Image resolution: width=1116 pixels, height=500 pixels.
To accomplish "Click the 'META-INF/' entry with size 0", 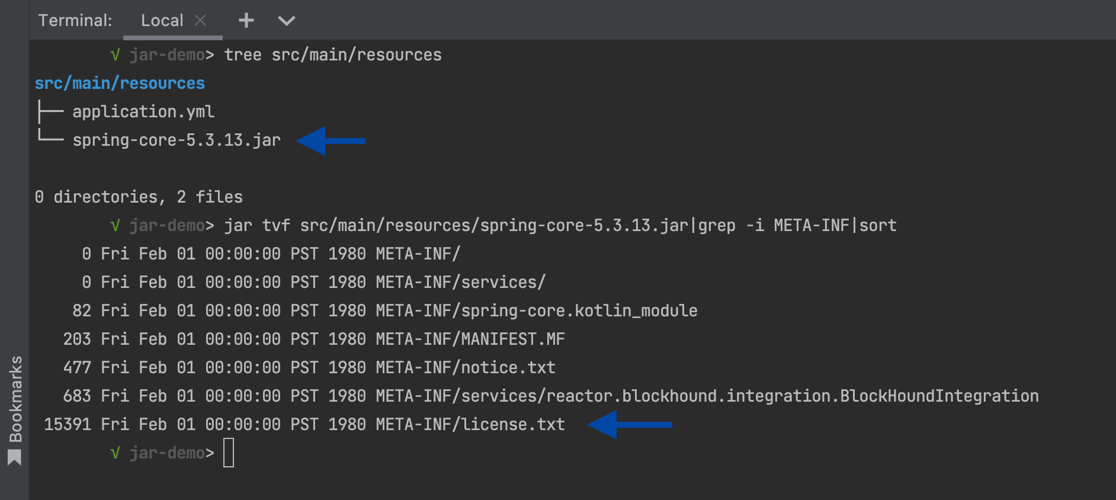I will pos(418,254).
